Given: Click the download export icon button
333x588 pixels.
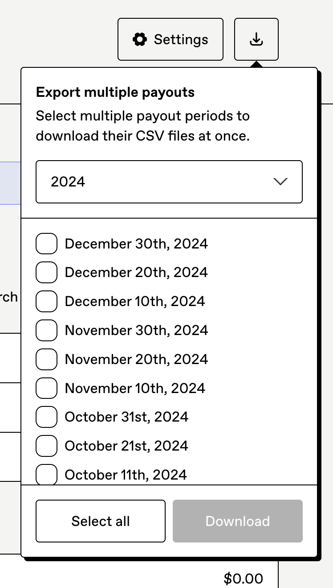Looking at the screenshot, I should (x=256, y=39).
